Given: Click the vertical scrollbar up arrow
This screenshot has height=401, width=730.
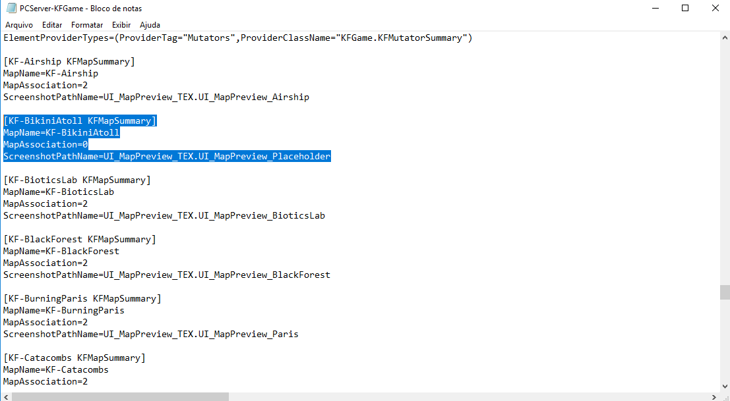Looking at the screenshot, I should coord(725,37).
